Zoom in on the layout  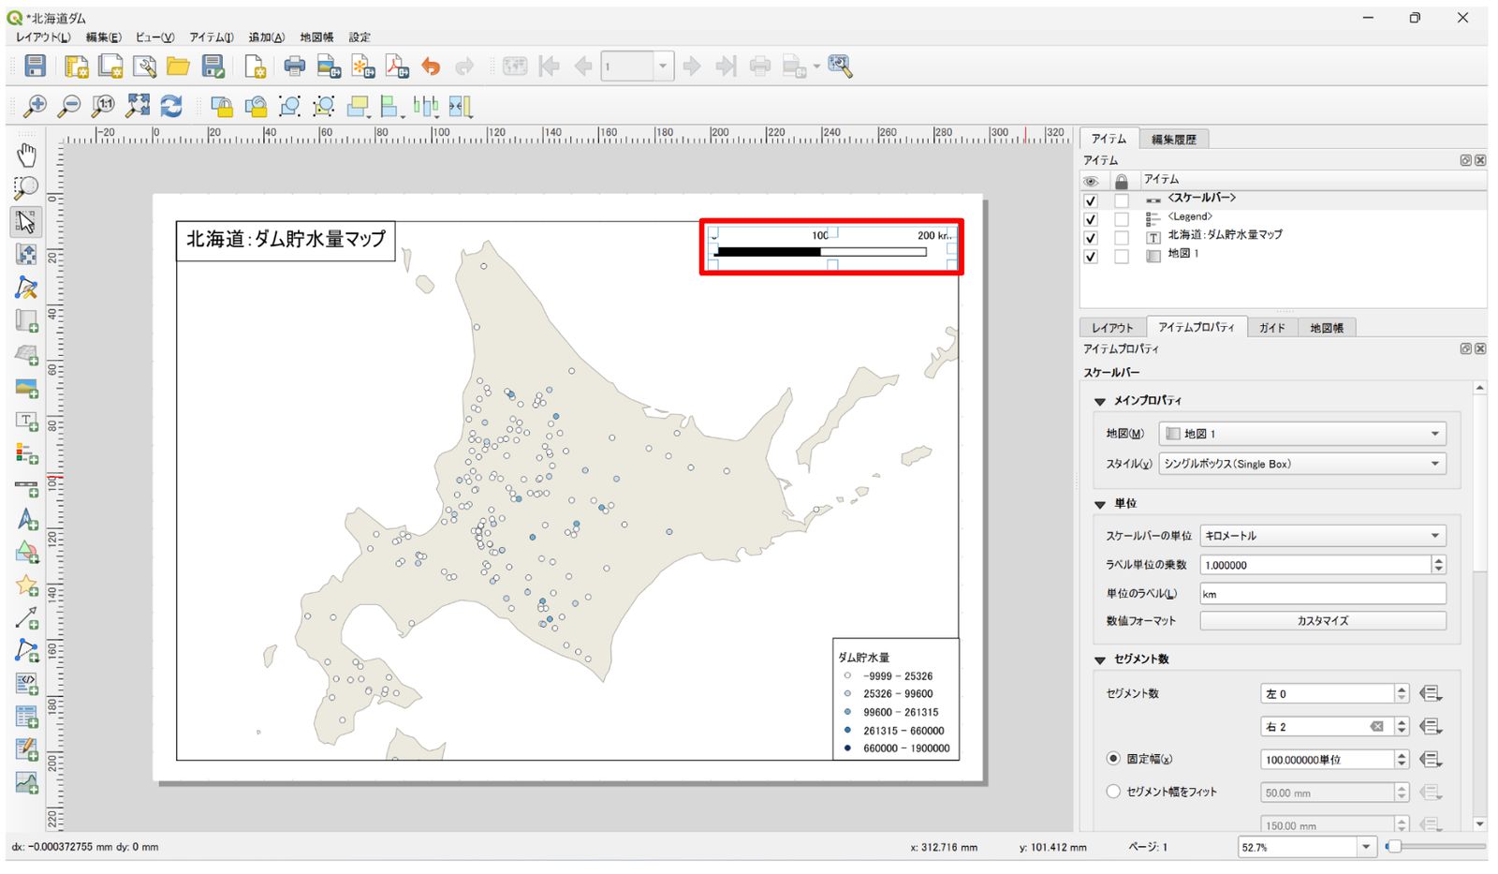35,106
